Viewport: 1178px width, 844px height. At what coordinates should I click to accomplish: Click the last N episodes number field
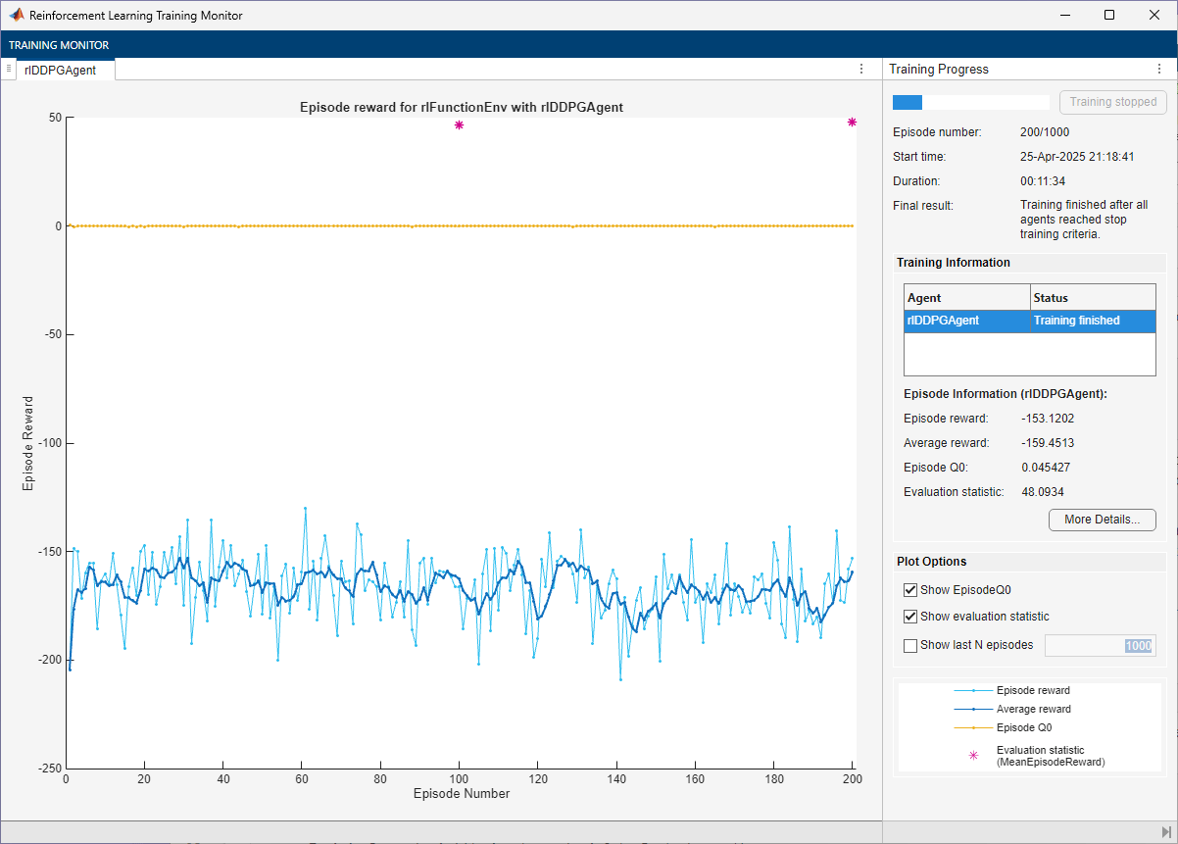point(1100,646)
